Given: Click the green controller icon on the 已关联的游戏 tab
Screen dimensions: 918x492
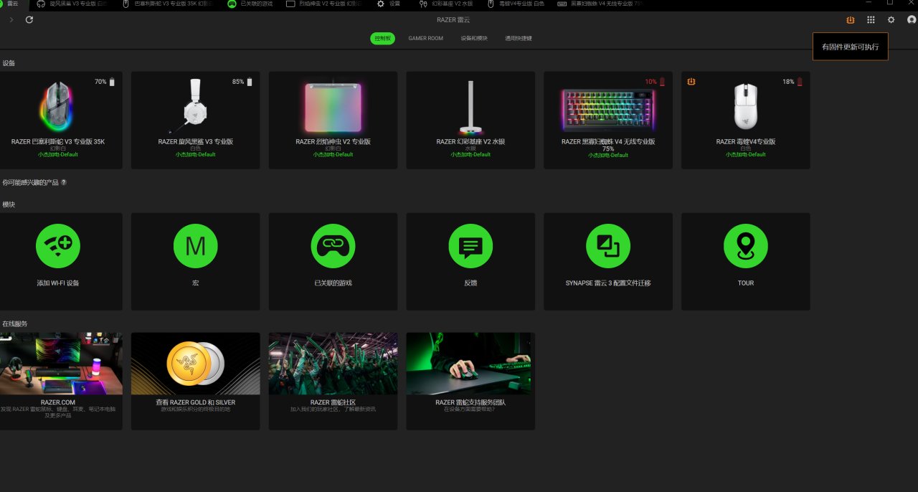Looking at the screenshot, I should 232,4.
